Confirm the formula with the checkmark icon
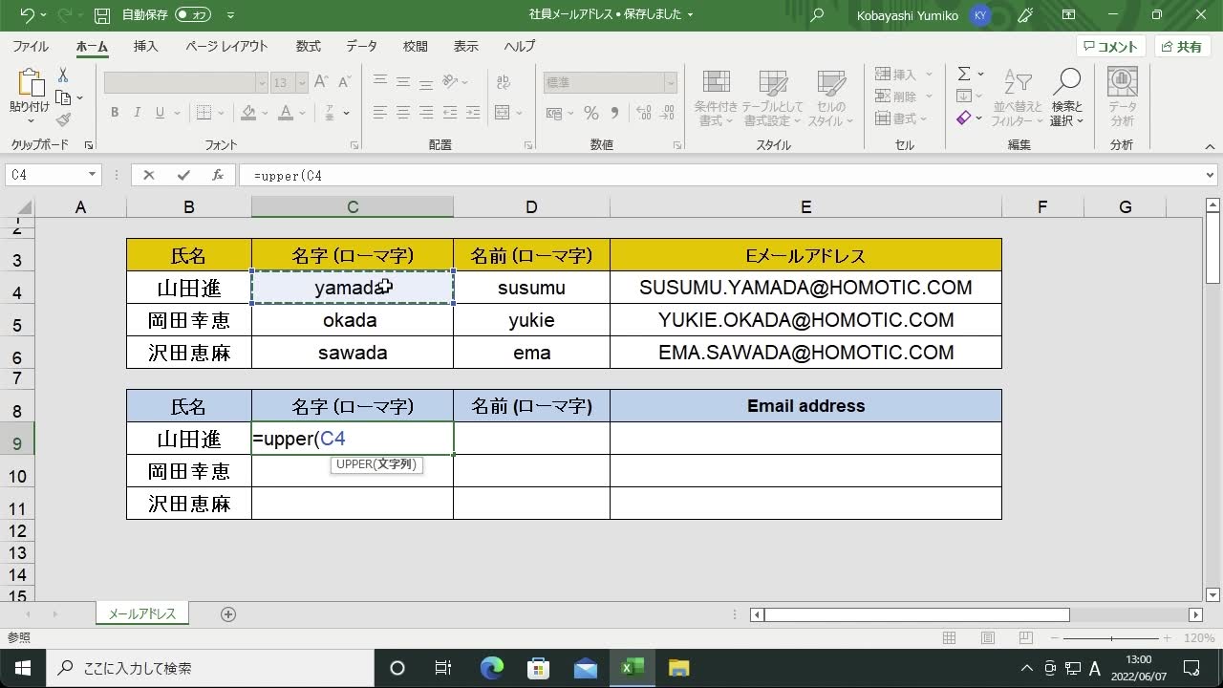The width and height of the screenshot is (1223, 688). point(183,175)
